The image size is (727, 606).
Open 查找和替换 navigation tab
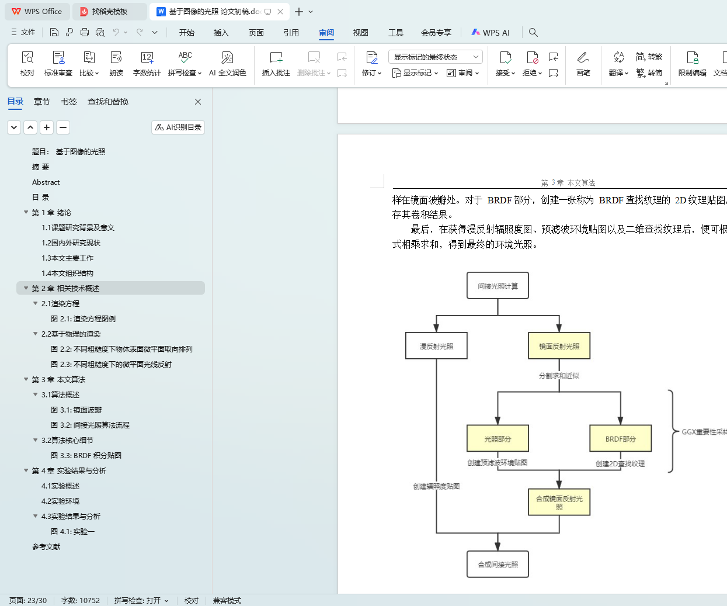click(108, 102)
